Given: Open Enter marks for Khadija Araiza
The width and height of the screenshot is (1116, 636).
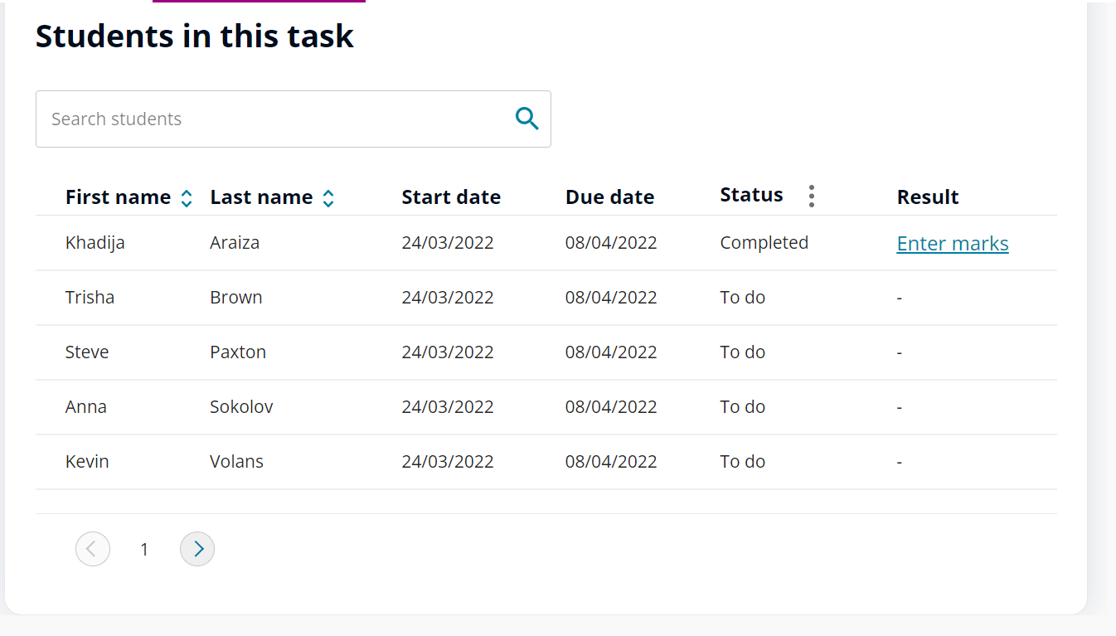Looking at the screenshot, I should coord(952,243).
